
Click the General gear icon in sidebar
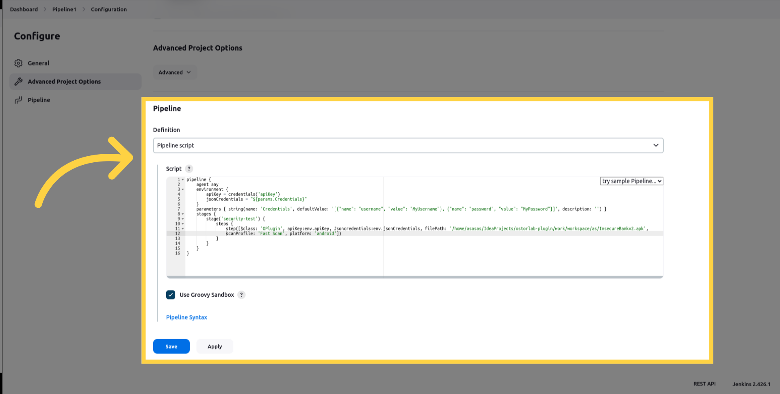18,63
